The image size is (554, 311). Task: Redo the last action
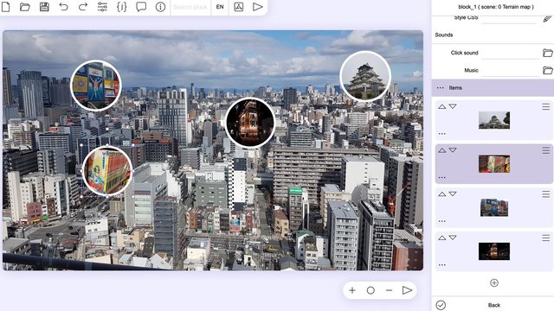click(x=83, y=7)
